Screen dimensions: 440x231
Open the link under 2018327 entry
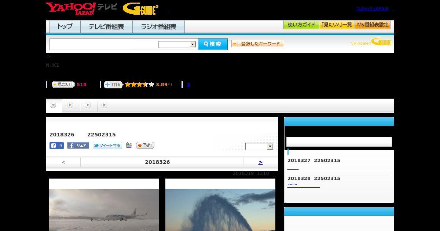pyautogui.click(x=293, y=168)
